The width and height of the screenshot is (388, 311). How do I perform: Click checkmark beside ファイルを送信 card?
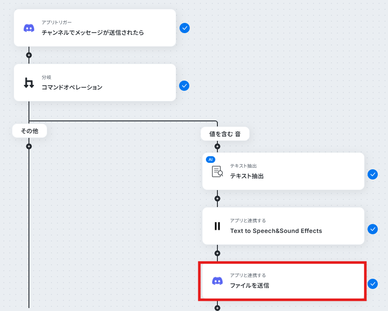tap(373, 284)
